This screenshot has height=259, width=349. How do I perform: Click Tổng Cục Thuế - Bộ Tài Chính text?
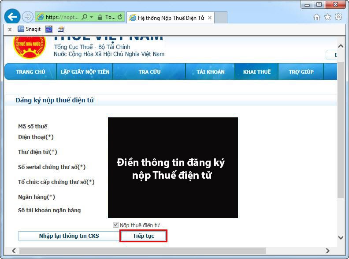[x=92, y=47]
